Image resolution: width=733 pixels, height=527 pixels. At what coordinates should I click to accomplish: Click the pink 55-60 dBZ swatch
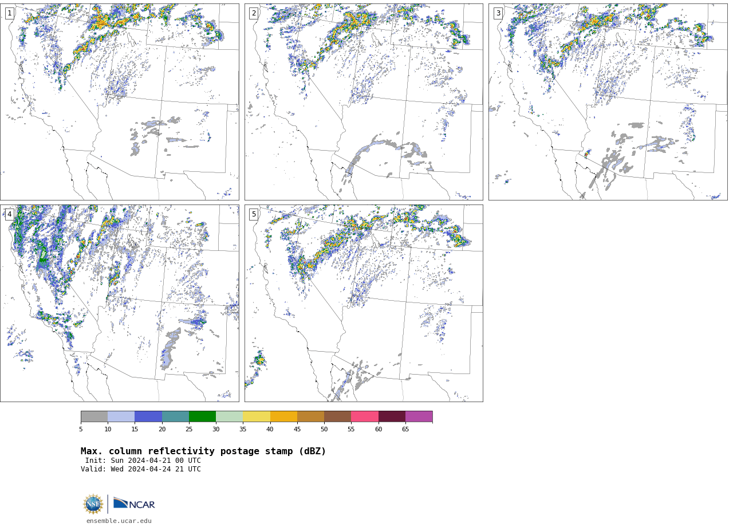click(x=365, y=416)
